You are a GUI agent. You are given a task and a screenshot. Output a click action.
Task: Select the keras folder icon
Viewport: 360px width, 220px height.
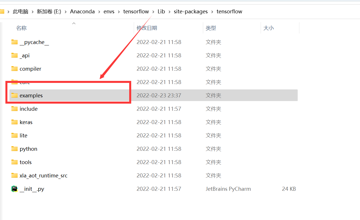tap(15, 122)
